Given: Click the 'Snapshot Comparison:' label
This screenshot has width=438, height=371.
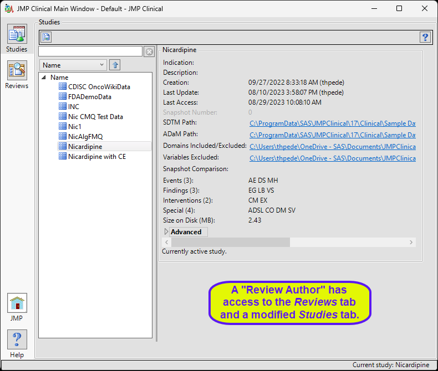Looking at the screenshot, I should coord(196,169).
